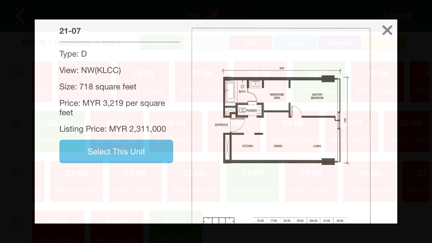Select the Sold legend swatch
Image resolution: width=432 pixels, height=243 pixels.
[251, 43]
